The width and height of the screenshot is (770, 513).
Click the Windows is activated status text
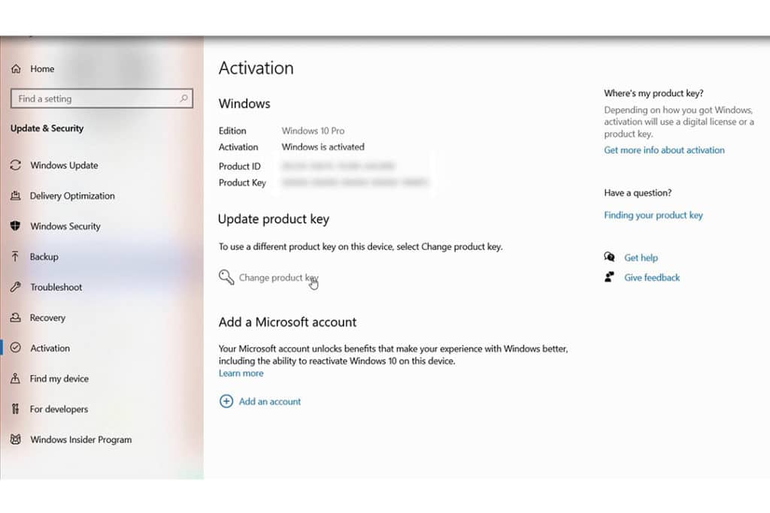click(323, 146)
